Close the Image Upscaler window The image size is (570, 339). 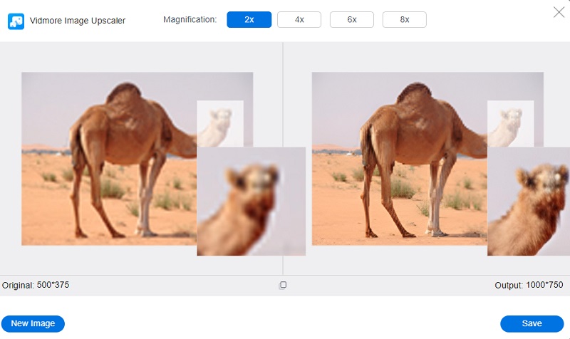click(559, 11)
